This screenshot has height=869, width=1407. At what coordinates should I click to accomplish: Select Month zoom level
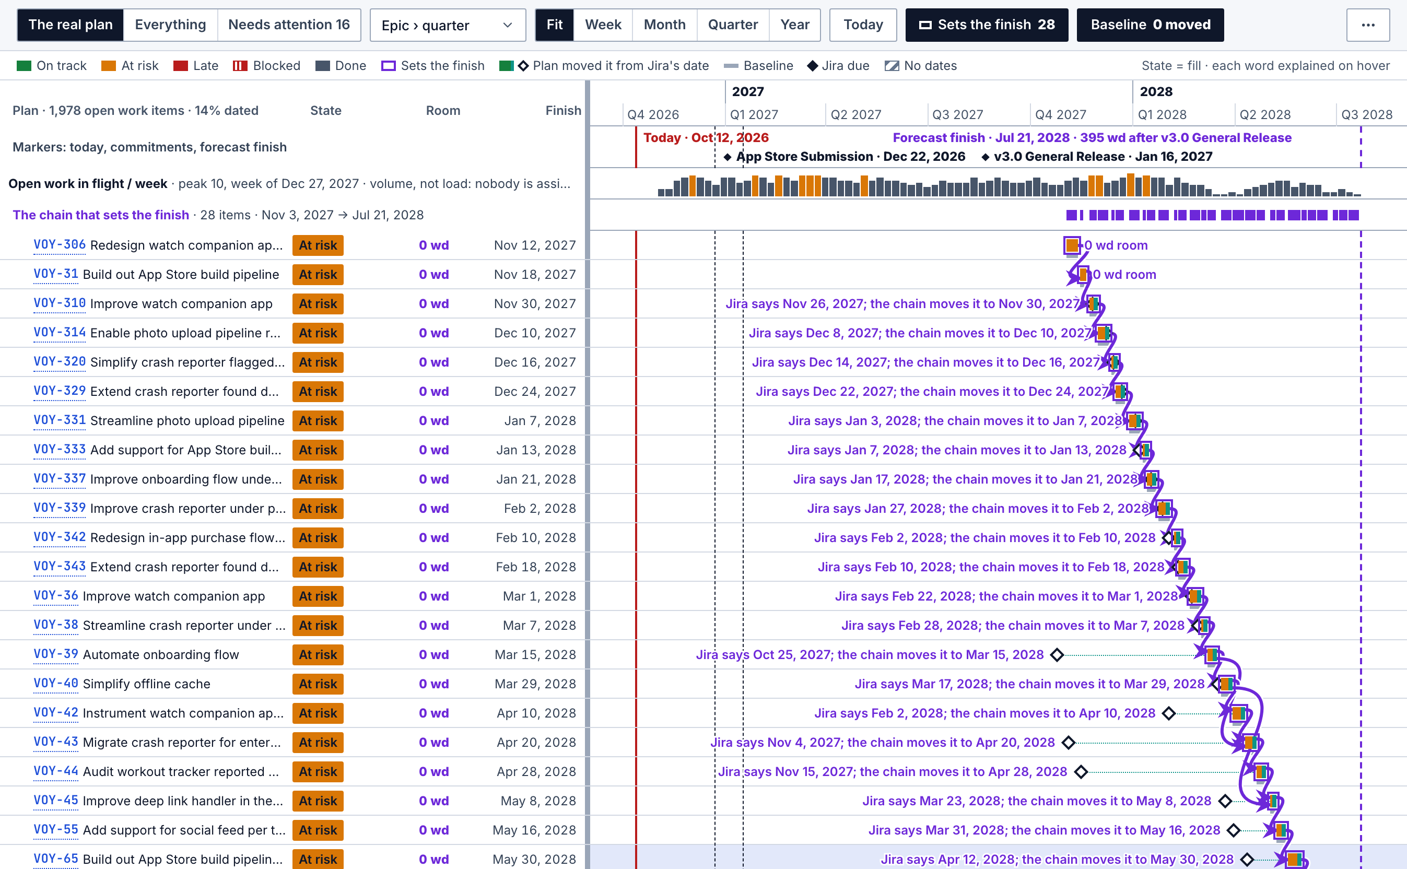point(664,25)
